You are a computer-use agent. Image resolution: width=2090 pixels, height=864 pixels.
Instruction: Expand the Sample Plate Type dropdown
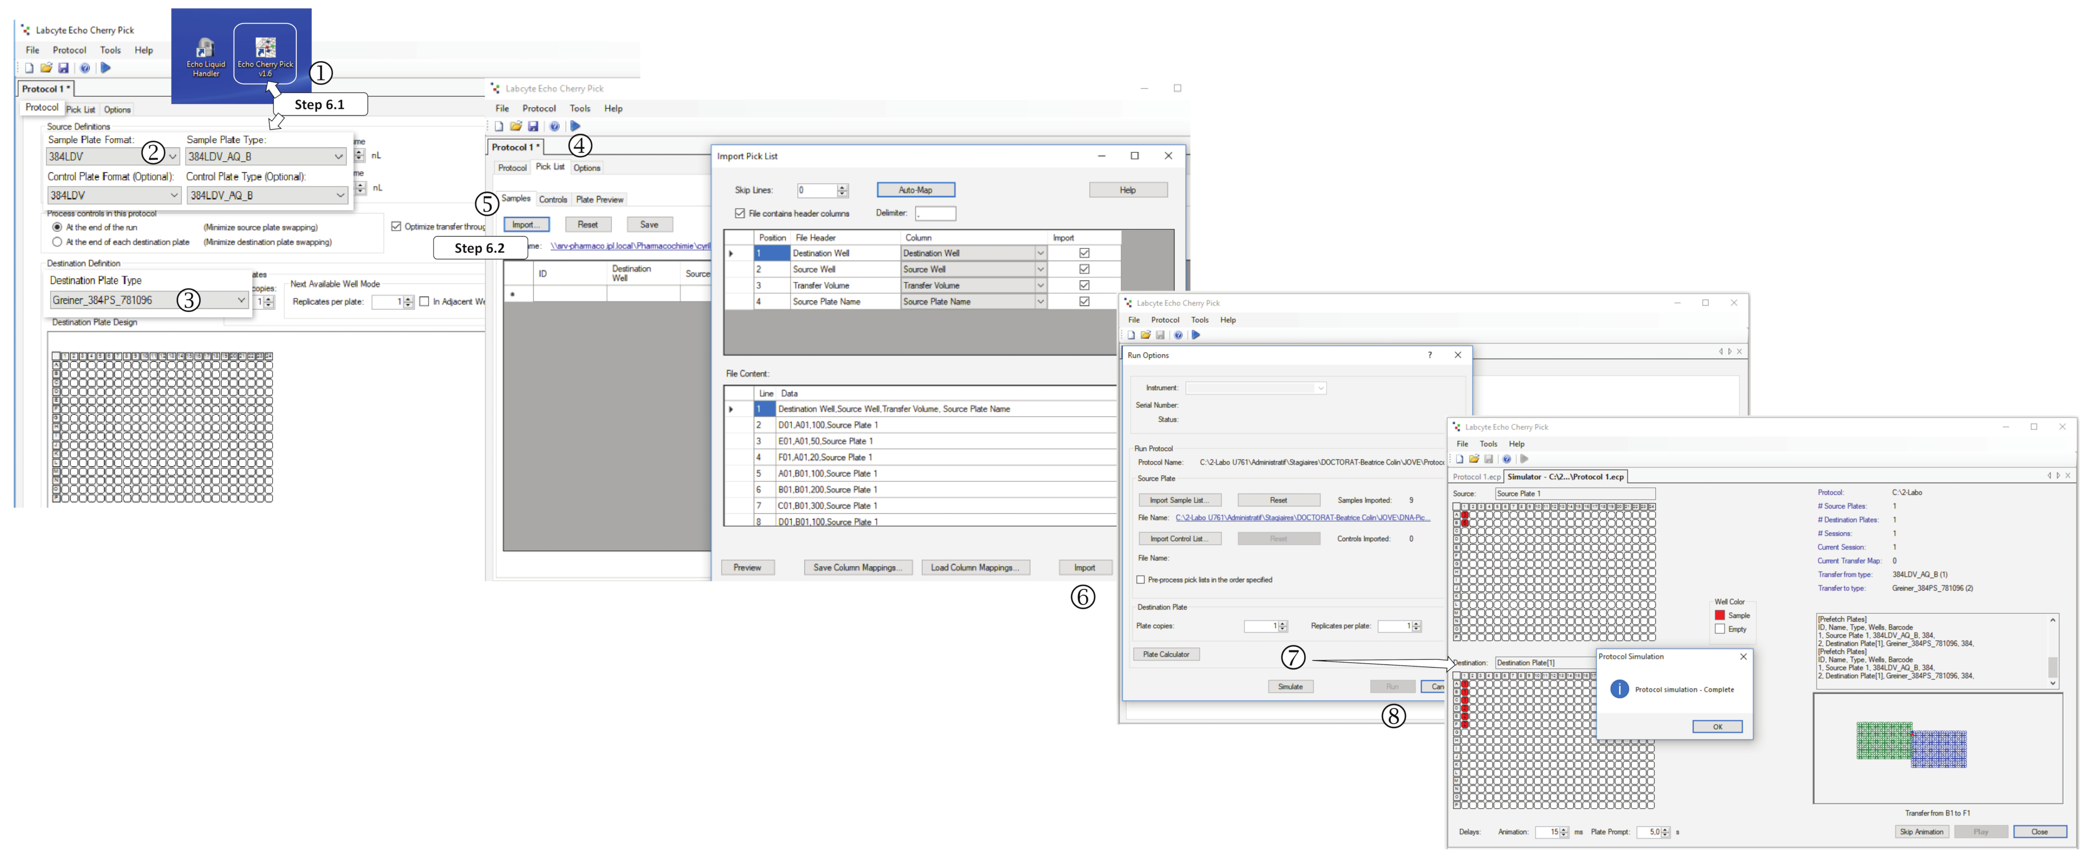point(339,157)
